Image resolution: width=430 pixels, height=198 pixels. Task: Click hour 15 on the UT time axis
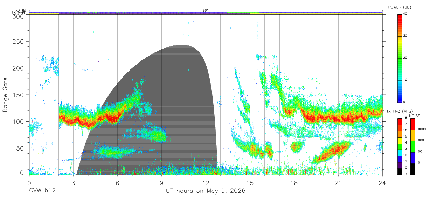[x=250, y=183]
